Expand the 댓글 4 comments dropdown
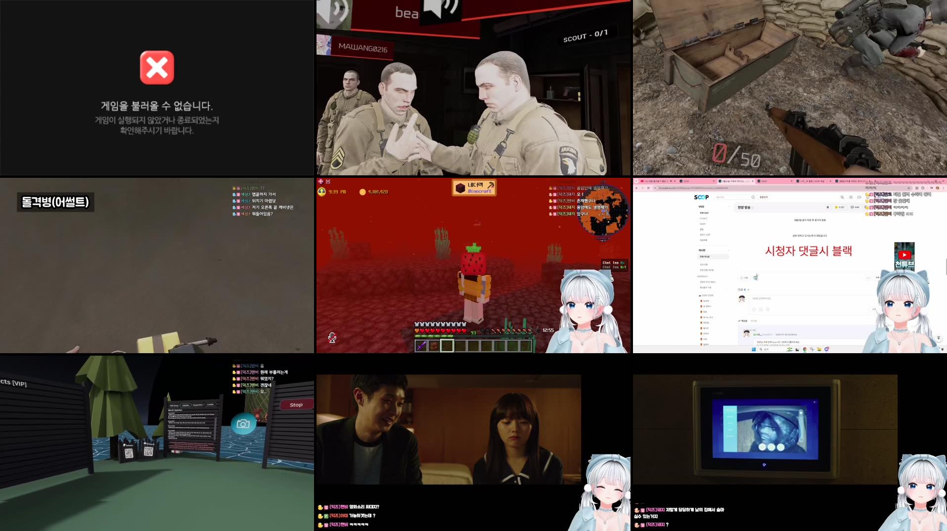This screenshot has width=947, height=531. [743, 289]
